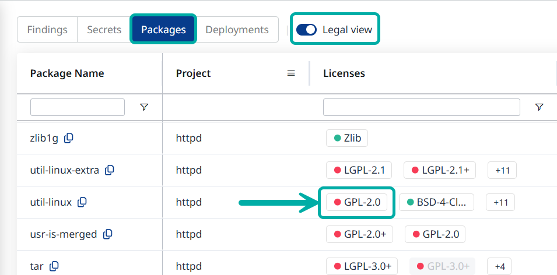Open Package Name column filter icon
This screenshot has height=275, width=557.
[144, 107]
